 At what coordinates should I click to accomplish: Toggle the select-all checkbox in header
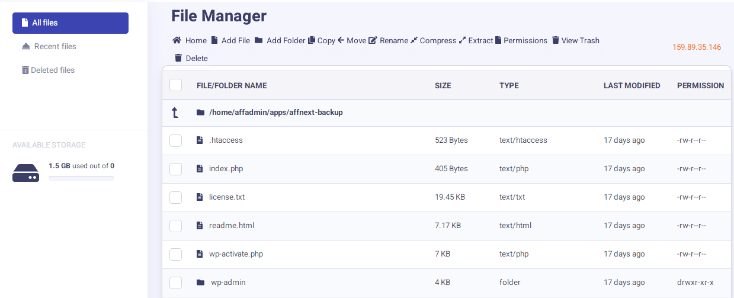[x=175, y=85]
